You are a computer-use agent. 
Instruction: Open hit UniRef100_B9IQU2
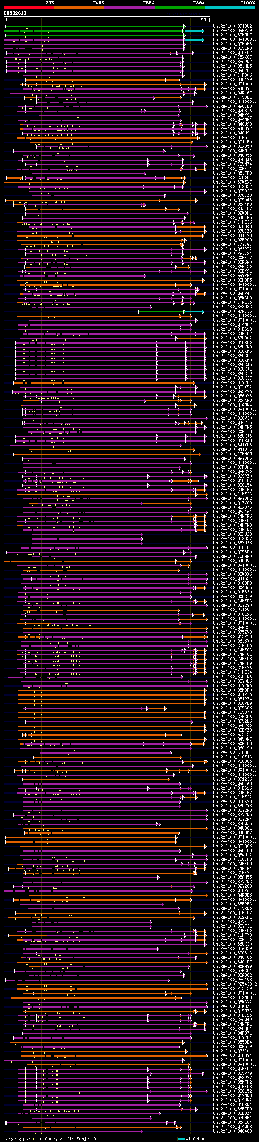click(x=232, y=26)
